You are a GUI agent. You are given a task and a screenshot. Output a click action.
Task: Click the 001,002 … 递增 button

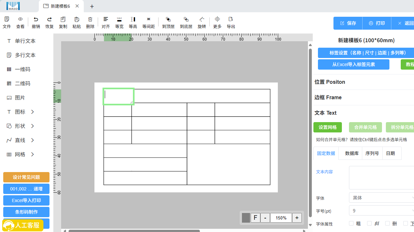pyautogui.click(x=26, y=189)
